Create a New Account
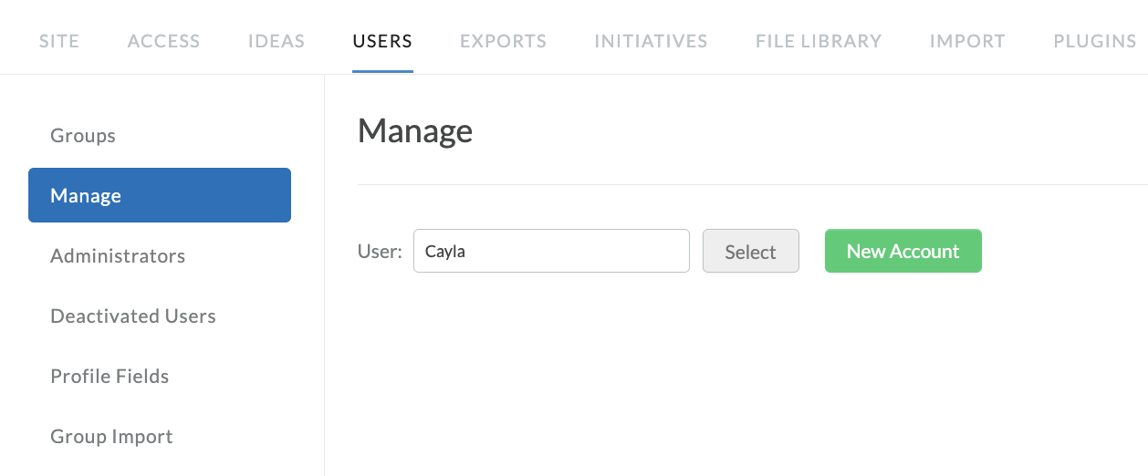The width and height of the screenshot is (1148, 476). (x=903, y=251)
